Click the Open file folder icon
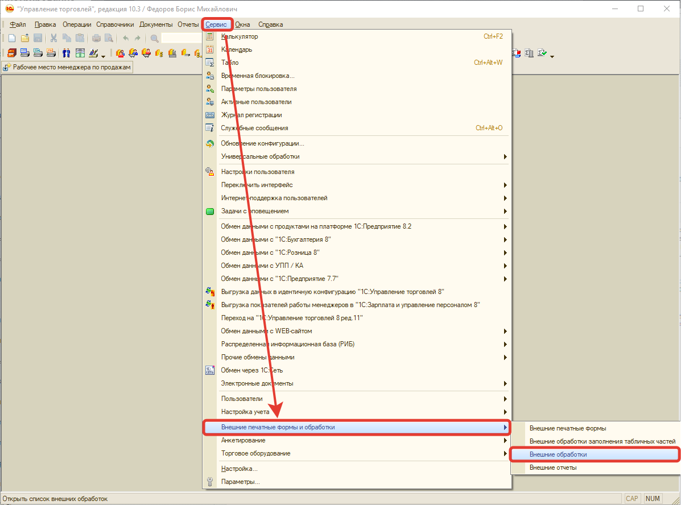681x505 pixels. [x=24, y=38]
